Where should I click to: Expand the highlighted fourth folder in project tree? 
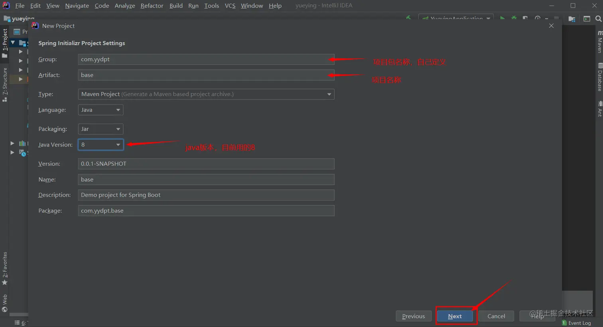(21, 79)
